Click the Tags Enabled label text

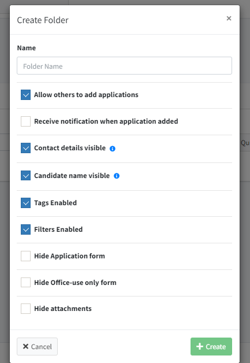pos(55,203)
